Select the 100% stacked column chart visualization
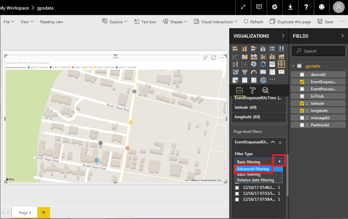 point(282,49)
